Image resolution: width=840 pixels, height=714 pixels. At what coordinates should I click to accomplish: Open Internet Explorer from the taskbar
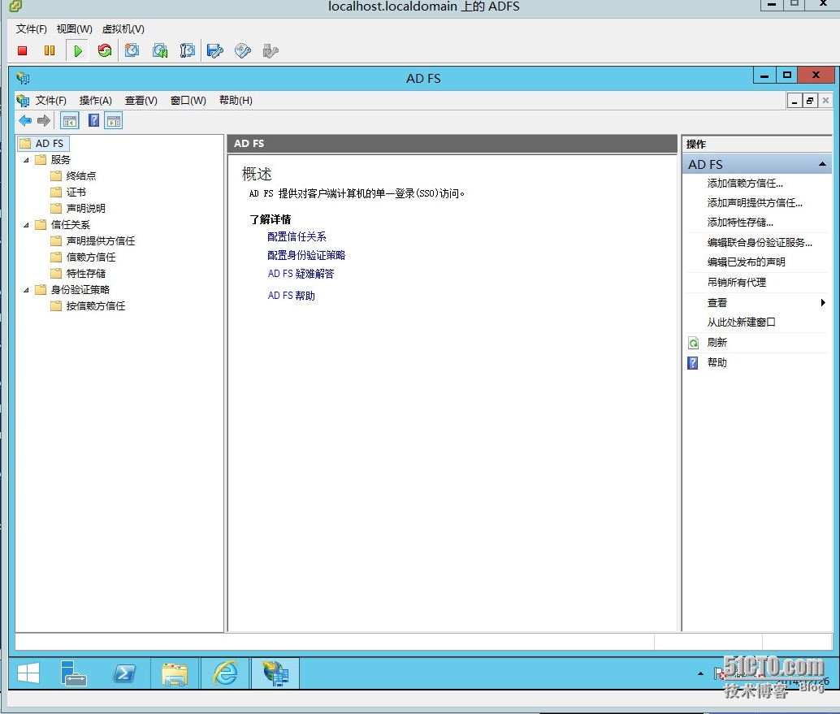pyautogui.click(x=225, y=673)
